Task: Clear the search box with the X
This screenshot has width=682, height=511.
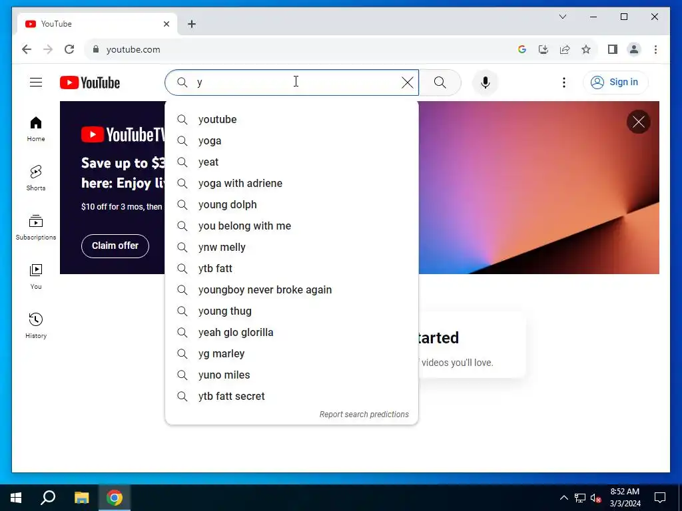Action: (408, 83)
